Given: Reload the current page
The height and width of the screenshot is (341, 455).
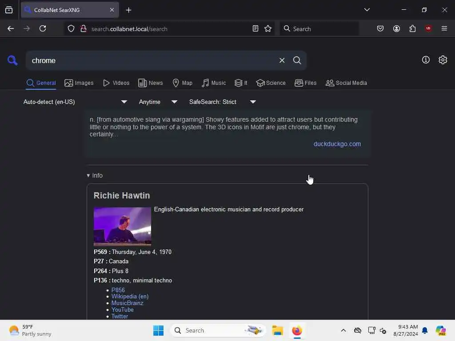Looking at the screenshot, I should click(43, 28).
